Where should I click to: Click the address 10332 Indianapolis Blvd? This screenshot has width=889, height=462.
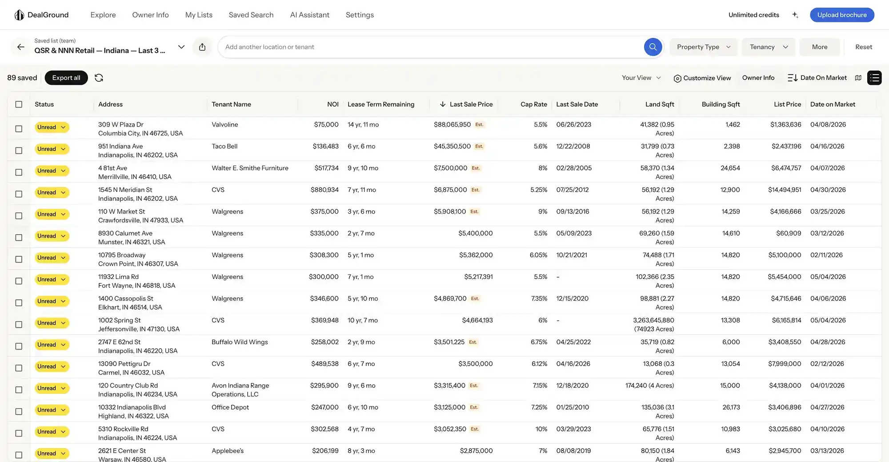[x=132, y=407]
